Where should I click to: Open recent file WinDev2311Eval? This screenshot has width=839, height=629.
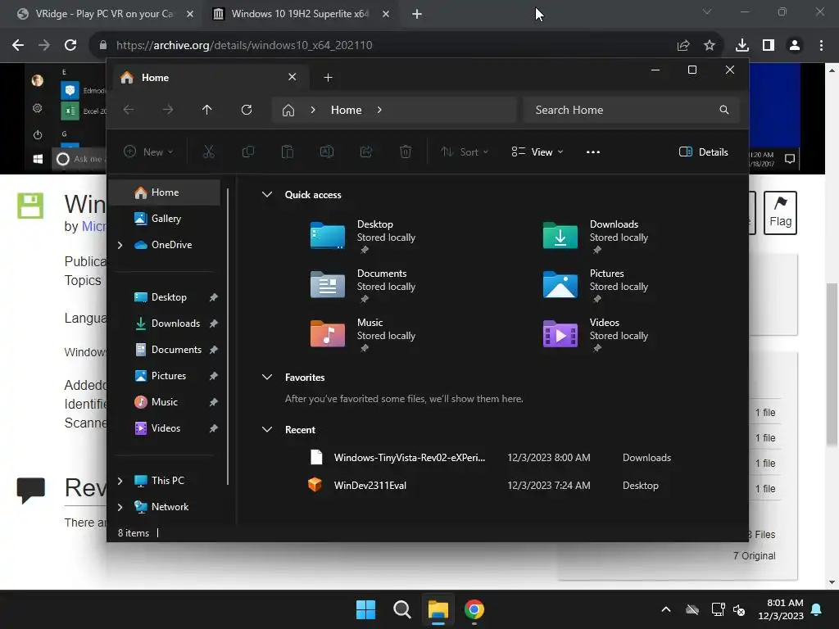coord(370,486)
